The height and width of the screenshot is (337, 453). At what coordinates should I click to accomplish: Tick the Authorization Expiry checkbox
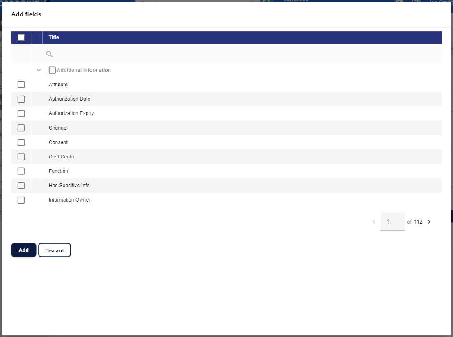[x=21, y=114]
